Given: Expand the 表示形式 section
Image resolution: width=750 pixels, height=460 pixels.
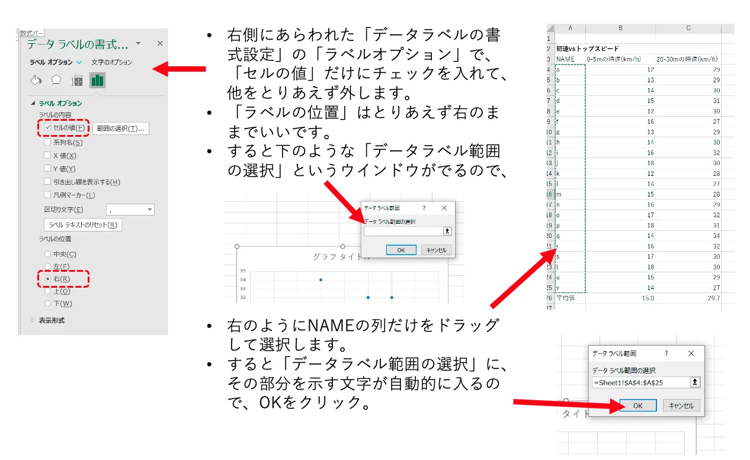Looking at the screenshot, I should 34,320.
